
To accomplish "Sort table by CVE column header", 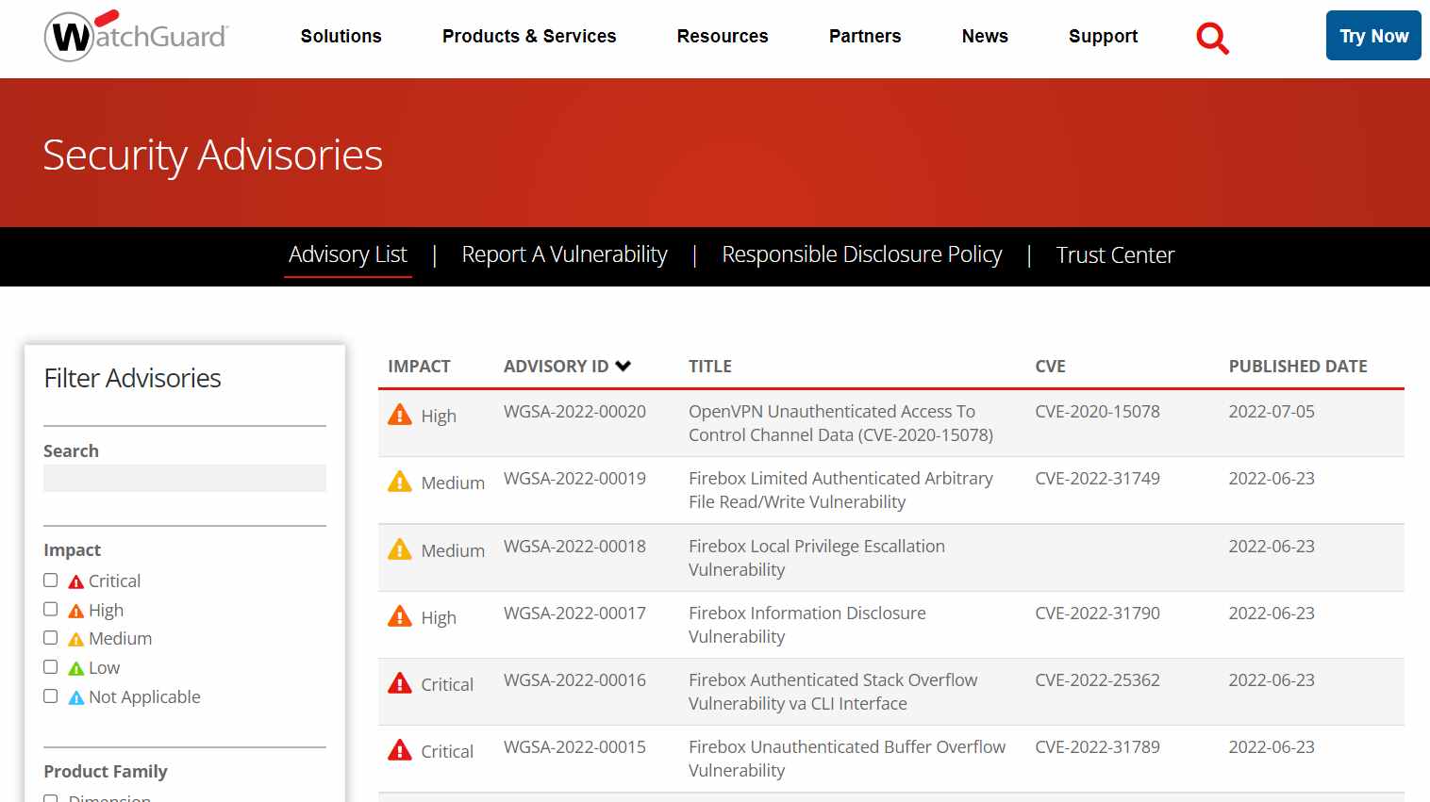I will tap(1050, 367).
